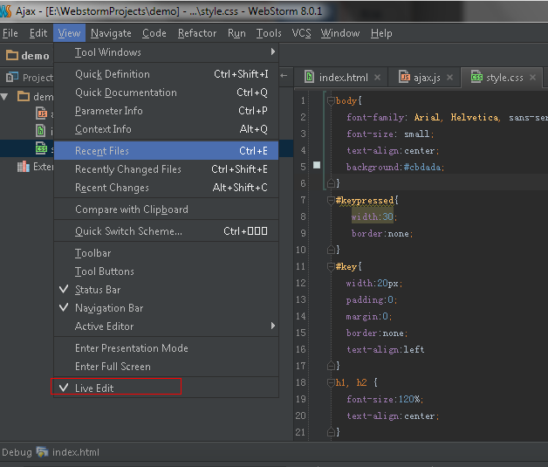This screenshot has height=467, width=548.
Task: Toggle the Tool Buttons option
Action: click(167, 271)
